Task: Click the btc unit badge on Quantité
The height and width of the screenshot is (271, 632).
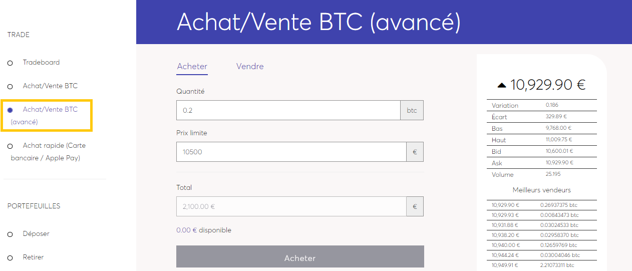Action: [x=412, y=110]
